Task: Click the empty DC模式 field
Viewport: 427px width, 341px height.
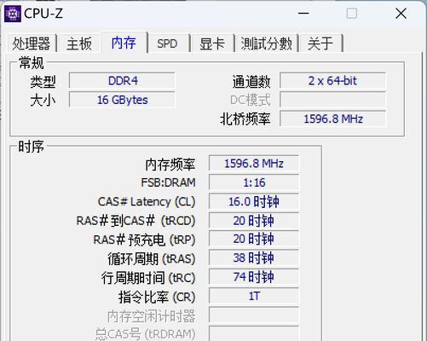Action: pos(332,100)
